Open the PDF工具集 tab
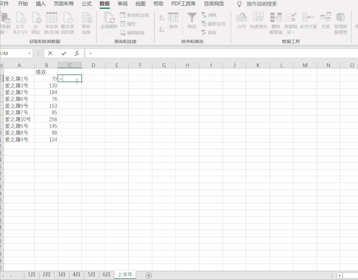358x280 pixels. point(183,4)
